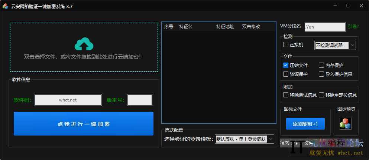
Task: Click the icon preview thumbnail
Action: click(x=345, y=123)
